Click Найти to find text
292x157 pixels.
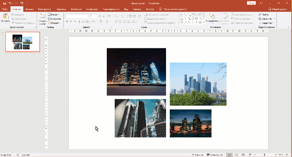point(264,15)
